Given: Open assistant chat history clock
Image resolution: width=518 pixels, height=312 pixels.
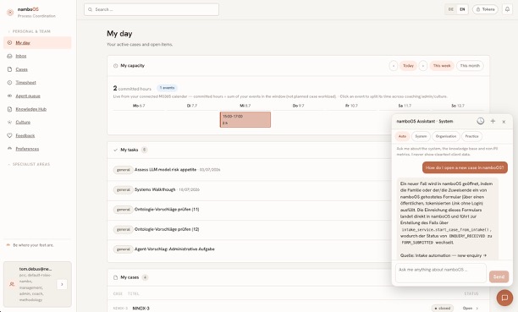Looking at the screenshot, I should click(481, 121).
